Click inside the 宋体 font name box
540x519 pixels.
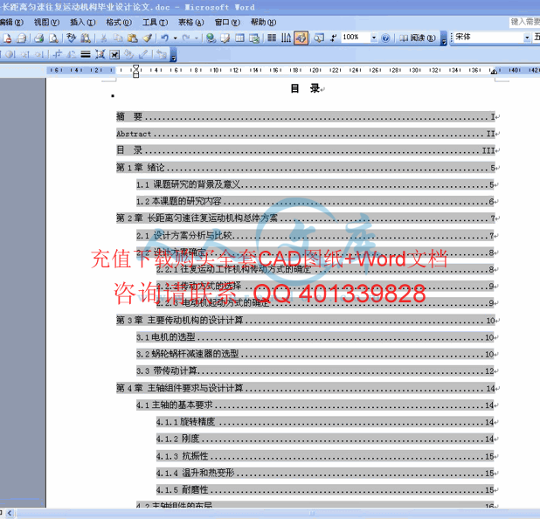(488, 38)
